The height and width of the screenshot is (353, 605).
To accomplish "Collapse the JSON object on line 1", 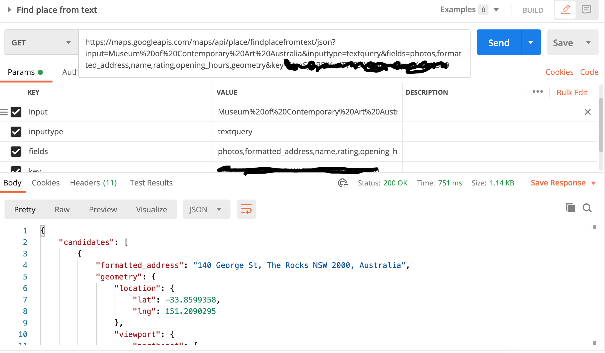I will coord(43,231).
